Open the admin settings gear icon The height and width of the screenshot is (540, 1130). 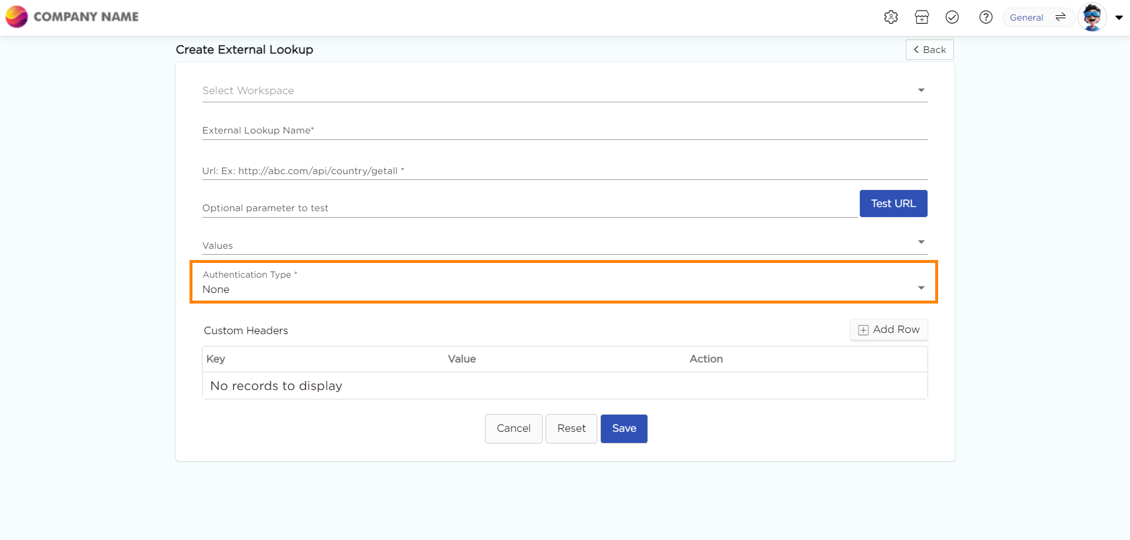[890, 17]
